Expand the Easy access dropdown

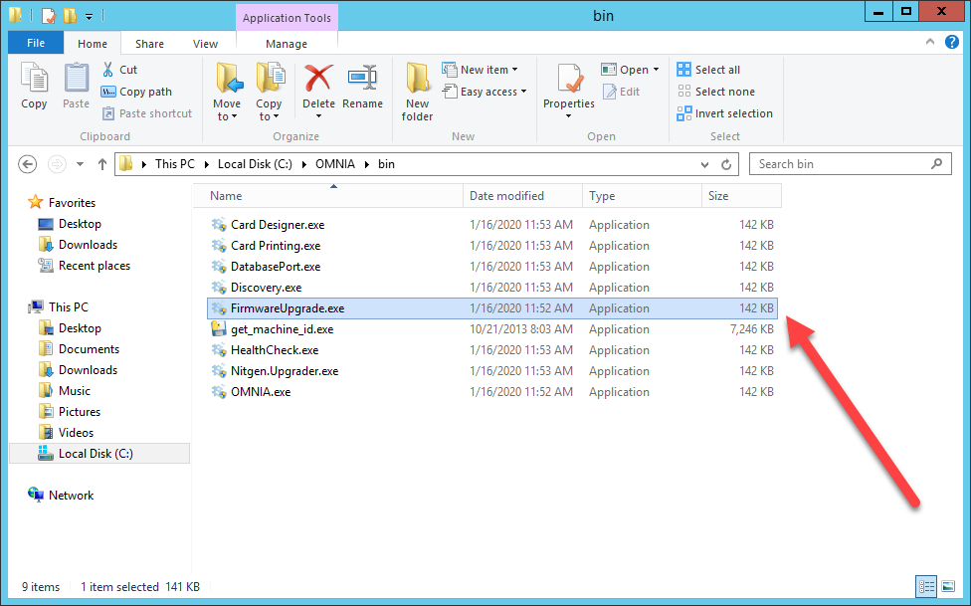[x=524, y=92]
